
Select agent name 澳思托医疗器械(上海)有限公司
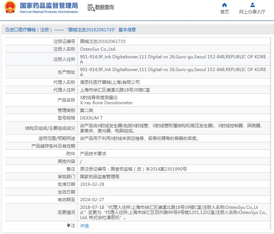(x=110, y=82)
